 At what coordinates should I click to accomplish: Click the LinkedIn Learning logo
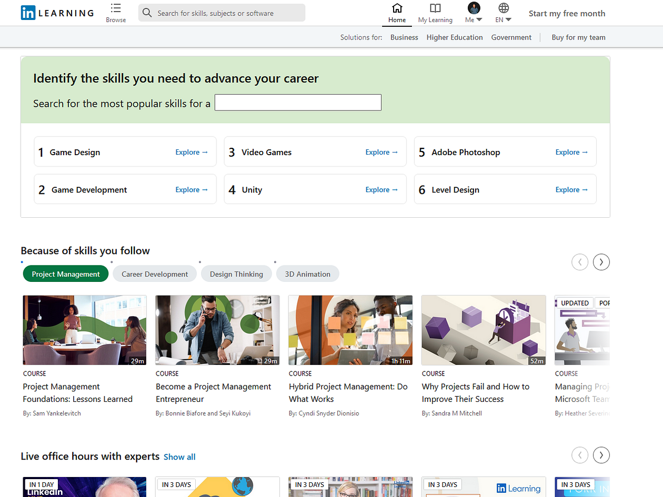click(x=57, y=13)
